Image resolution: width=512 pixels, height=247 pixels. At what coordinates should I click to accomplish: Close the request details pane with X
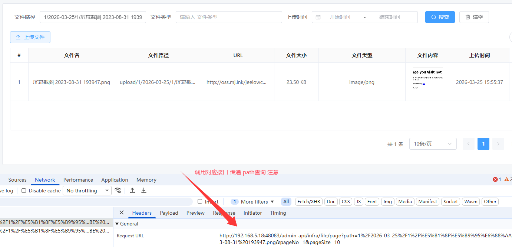[122, 213]
